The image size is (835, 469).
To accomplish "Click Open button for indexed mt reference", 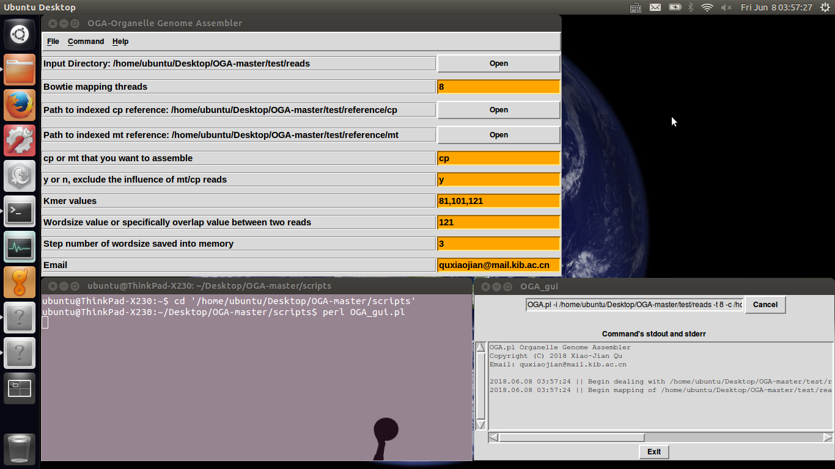I will point(499,135).
